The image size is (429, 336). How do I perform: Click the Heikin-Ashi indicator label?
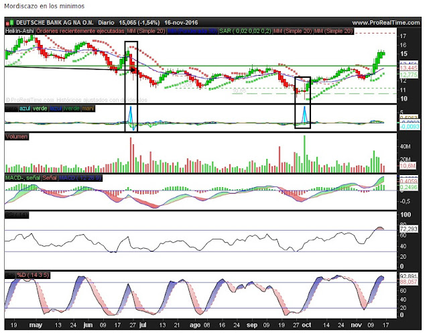[19, 31]
